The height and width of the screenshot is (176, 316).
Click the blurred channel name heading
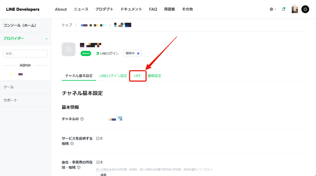tap(90, 45)
